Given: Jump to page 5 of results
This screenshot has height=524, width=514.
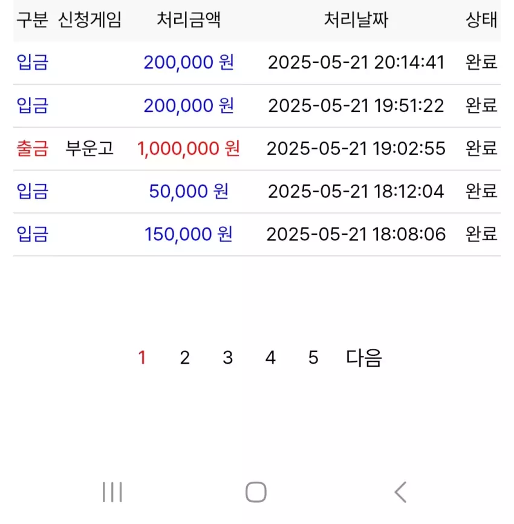Looking at the screenshot, I should coord(313,358).
